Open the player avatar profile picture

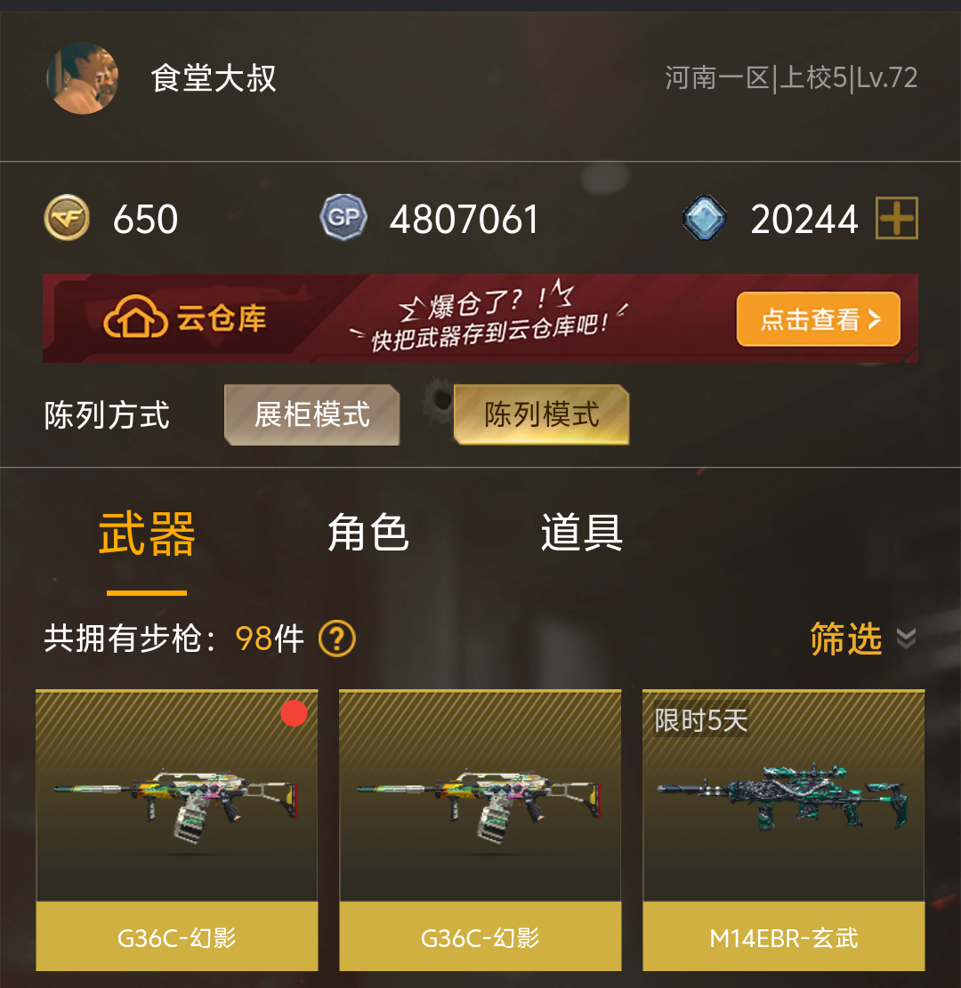(83, 78)
